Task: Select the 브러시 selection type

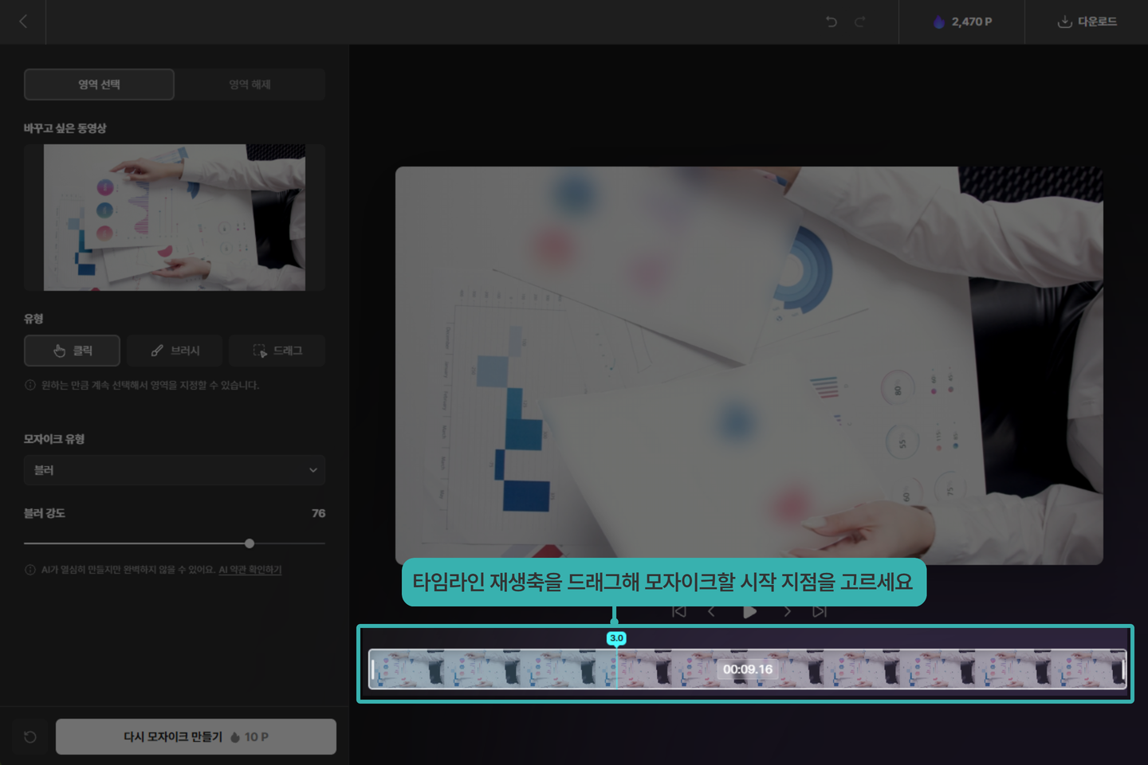Action: [x=175, y=351]
